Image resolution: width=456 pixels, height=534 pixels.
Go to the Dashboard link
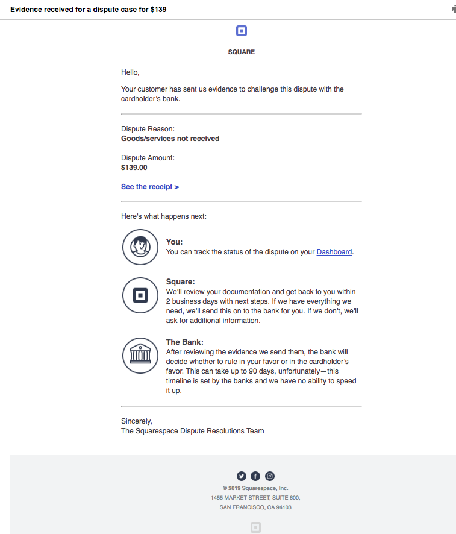pos(334,252)
